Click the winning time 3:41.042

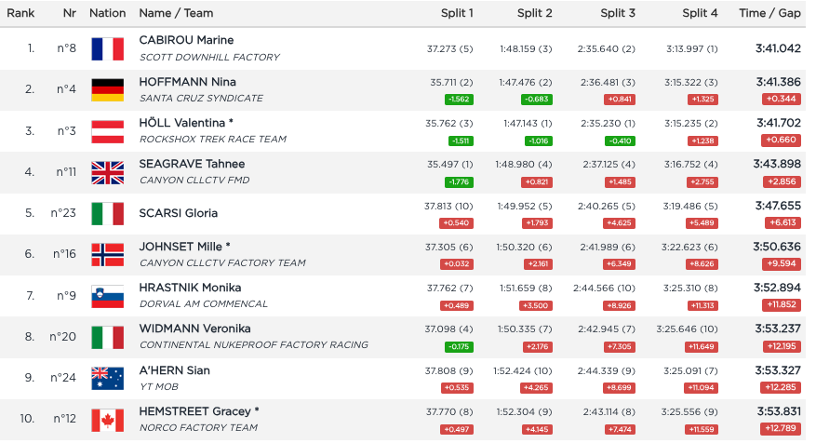(x=779, y=48)
